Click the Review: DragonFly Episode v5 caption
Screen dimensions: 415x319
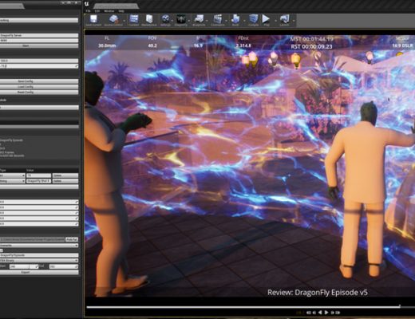tap(318, 293)
